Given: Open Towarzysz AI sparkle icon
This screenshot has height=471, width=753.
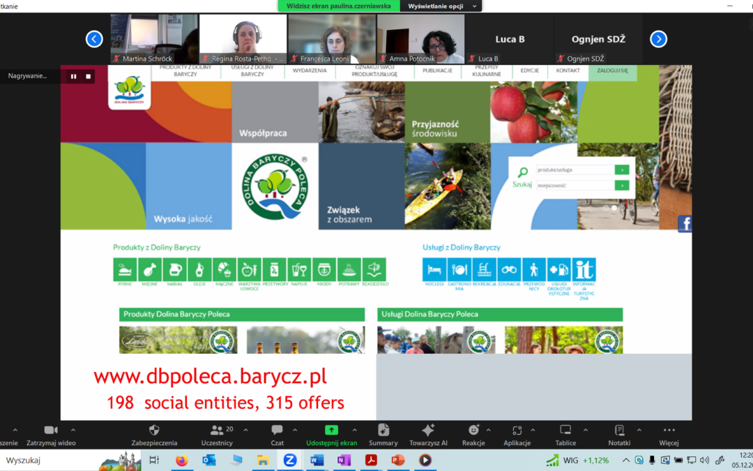Looking at the screenshot, I should (x=428, y=431).
